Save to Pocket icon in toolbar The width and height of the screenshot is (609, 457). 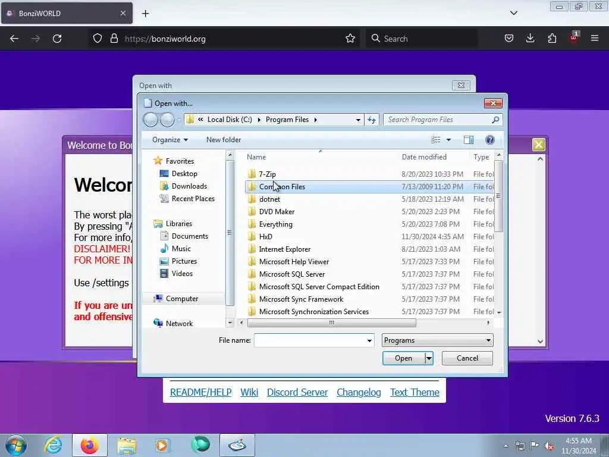pyautogui.click(x=509, y=39)
